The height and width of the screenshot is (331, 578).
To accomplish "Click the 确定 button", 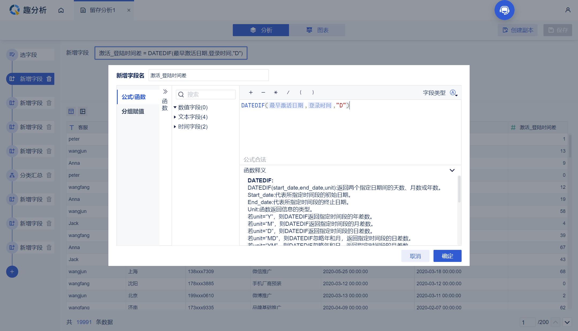I will pyautogui.click(x=447, y=256).
